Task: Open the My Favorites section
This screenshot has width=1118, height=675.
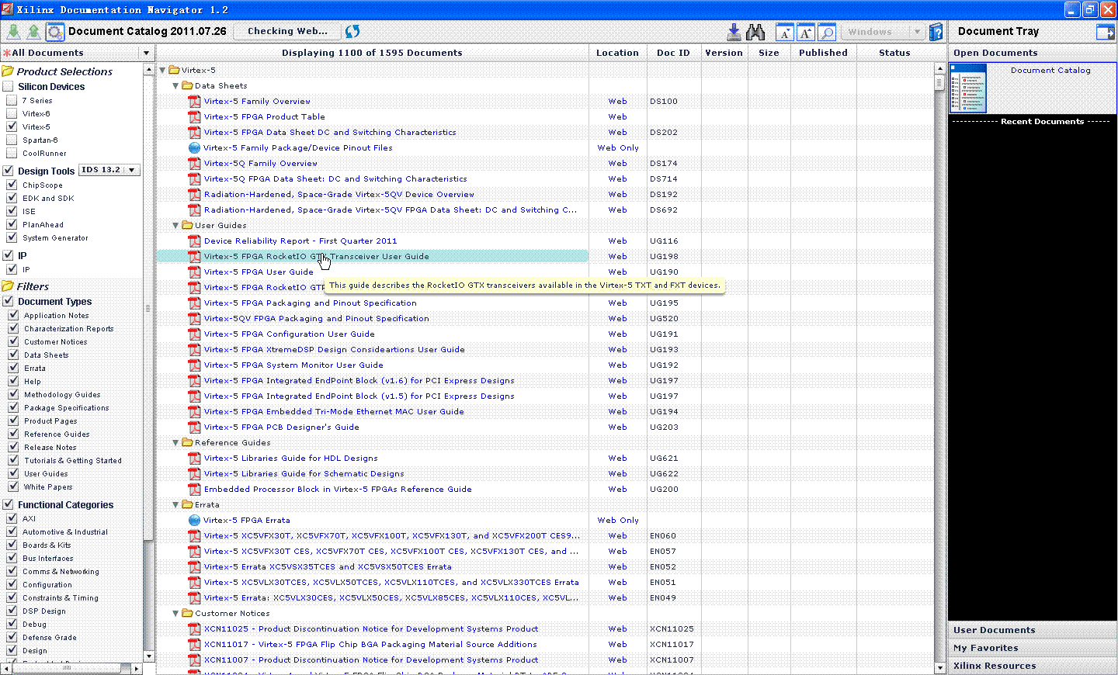Action: (1033, 648)
